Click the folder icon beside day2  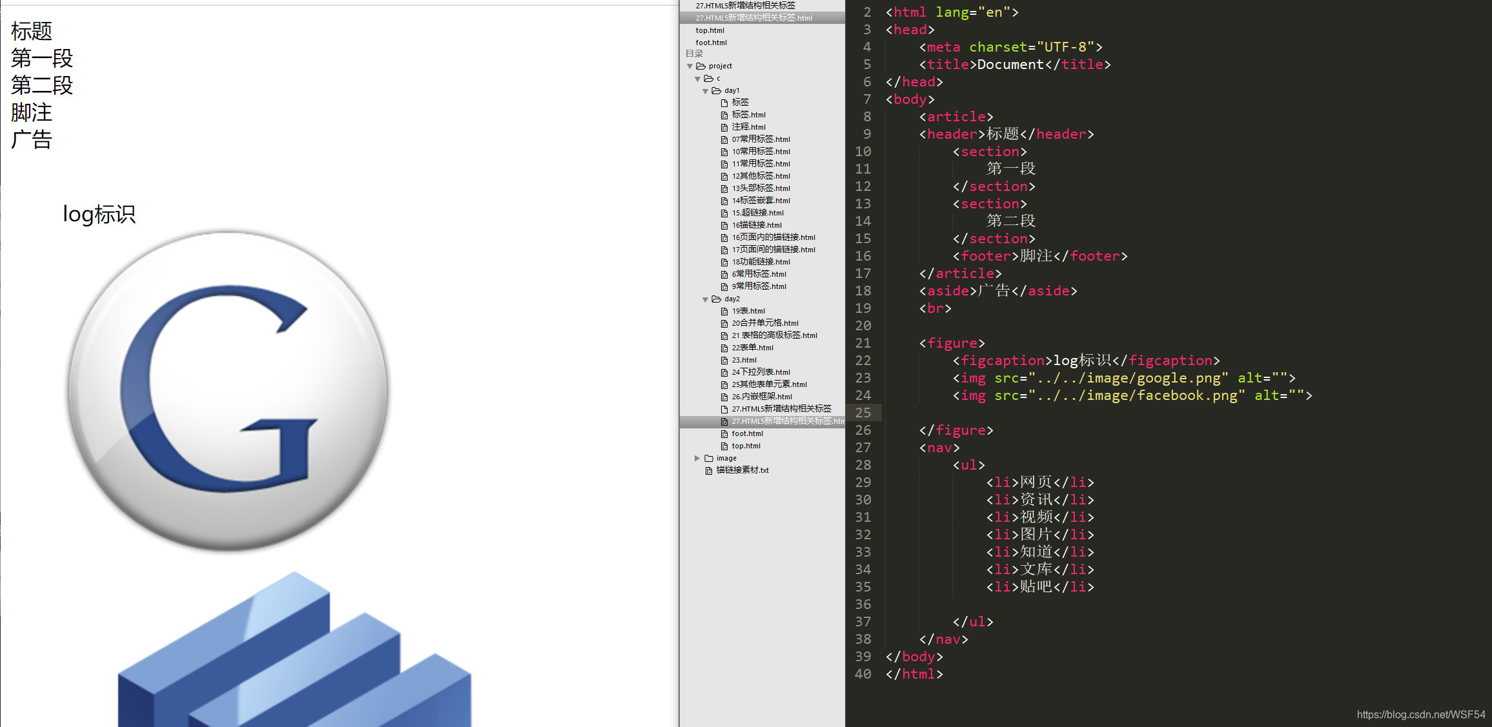click(x=716, y=299)
